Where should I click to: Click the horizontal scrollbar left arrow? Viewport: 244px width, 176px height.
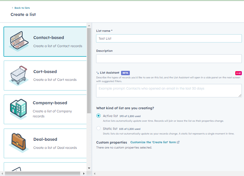pos(2,174)
